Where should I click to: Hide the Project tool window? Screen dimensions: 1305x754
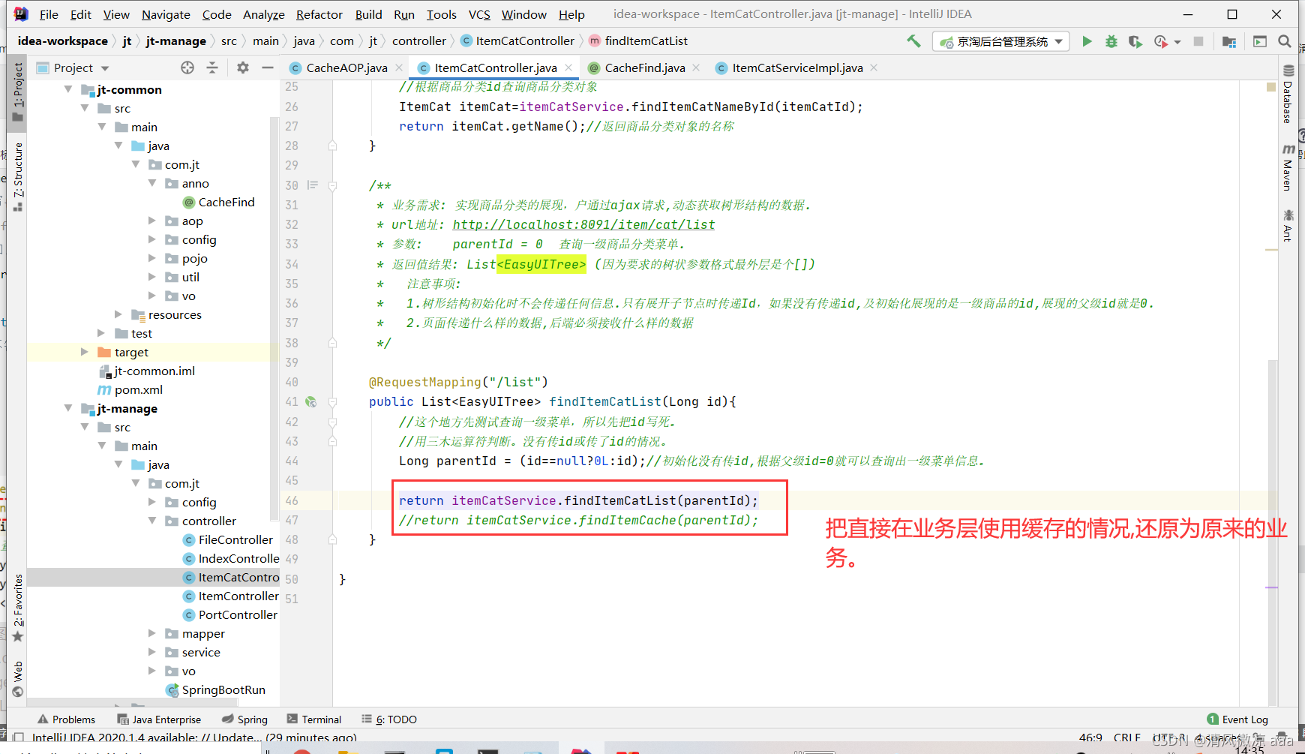coord(268,68)
